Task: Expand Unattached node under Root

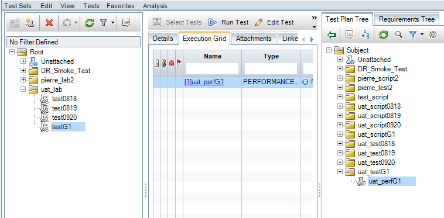Action: click(23, 61)
